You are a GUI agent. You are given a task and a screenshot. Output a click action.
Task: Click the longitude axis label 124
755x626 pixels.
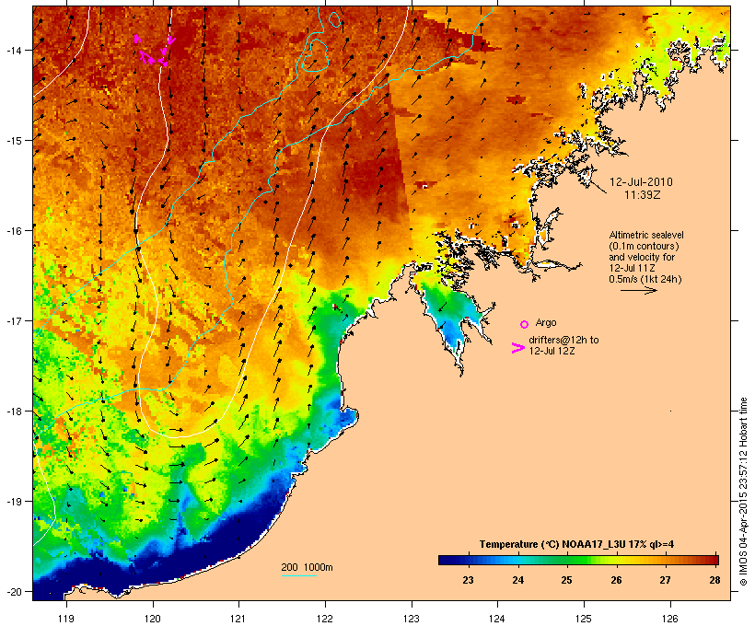(x=497, y=619)
